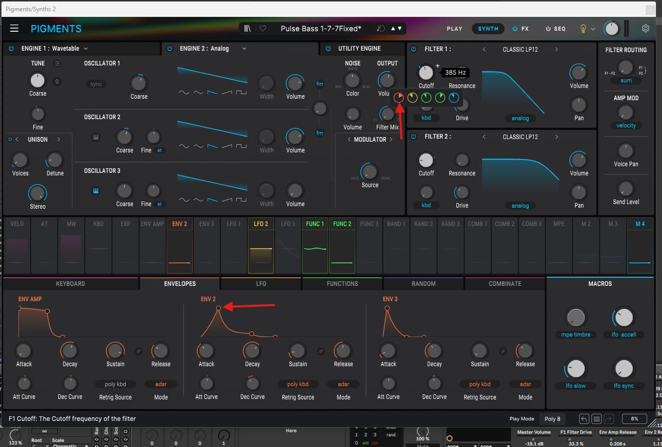
Task: Select square waveform for Oscillator 2
Action: click(241, 146)
